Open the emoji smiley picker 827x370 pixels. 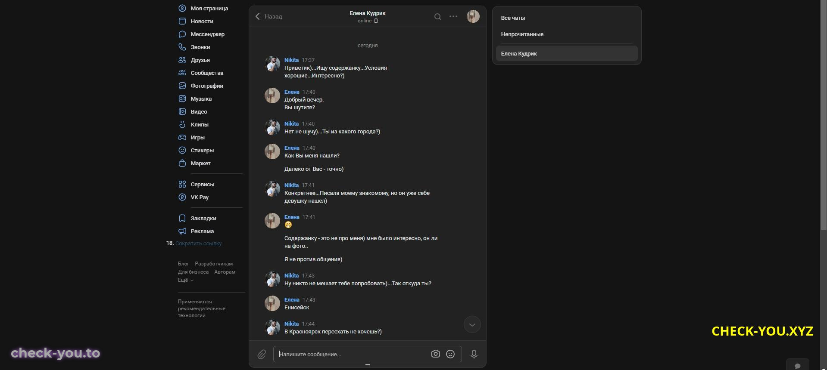[450, 354]
